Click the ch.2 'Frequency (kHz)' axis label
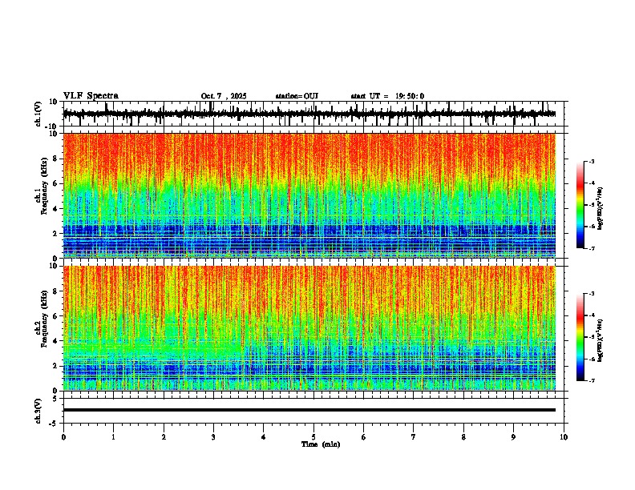635x490 pixels. (x=45, y=319)
